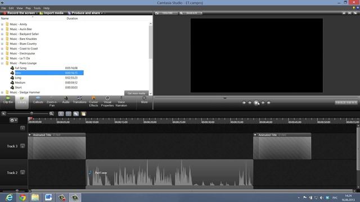Step forward one frame in preview

263,103
